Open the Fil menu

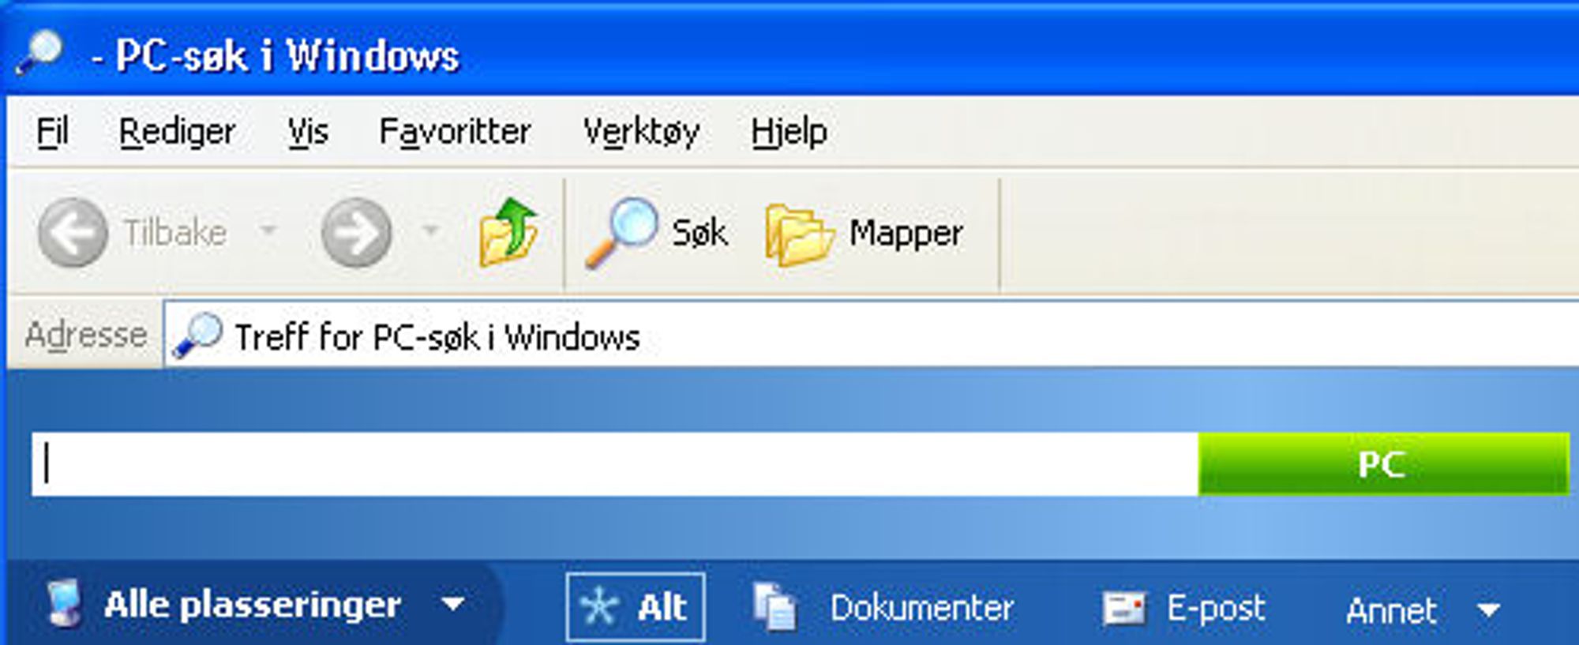53,131
